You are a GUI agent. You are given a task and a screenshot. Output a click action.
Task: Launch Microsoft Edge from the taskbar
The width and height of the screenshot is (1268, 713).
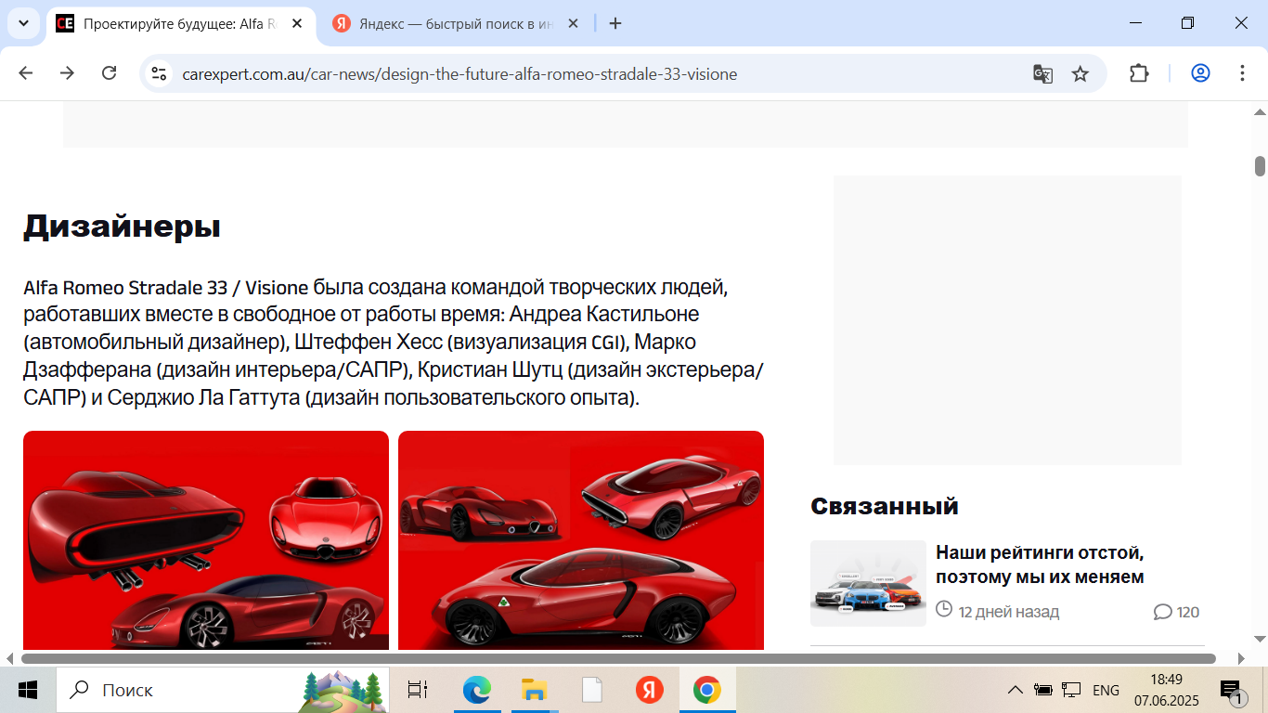476,690
